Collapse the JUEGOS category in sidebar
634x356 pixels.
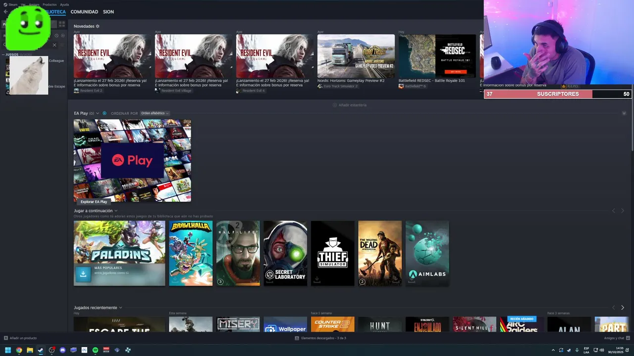pyautogui.click(x=3, y=54)
